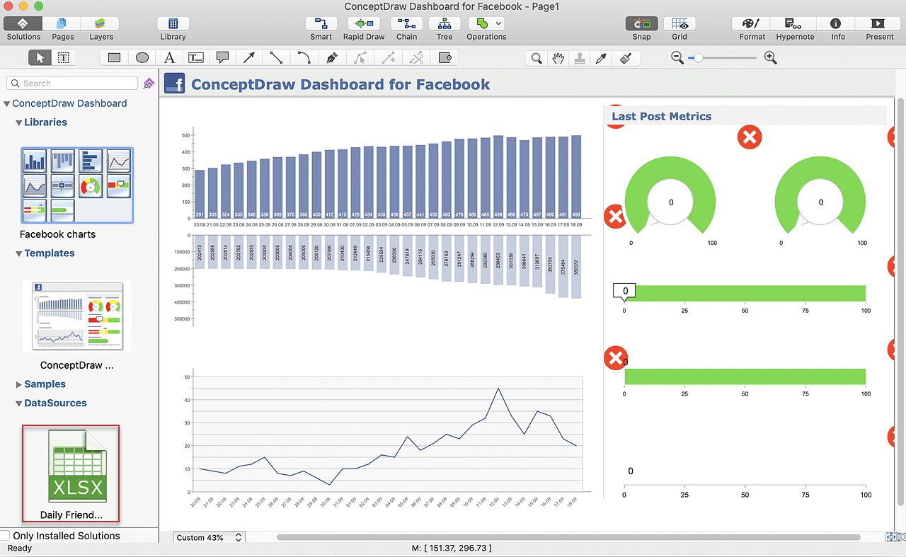Activate the Hand pan tool
This screenshot has height=557, width=906.
(558, 58)
